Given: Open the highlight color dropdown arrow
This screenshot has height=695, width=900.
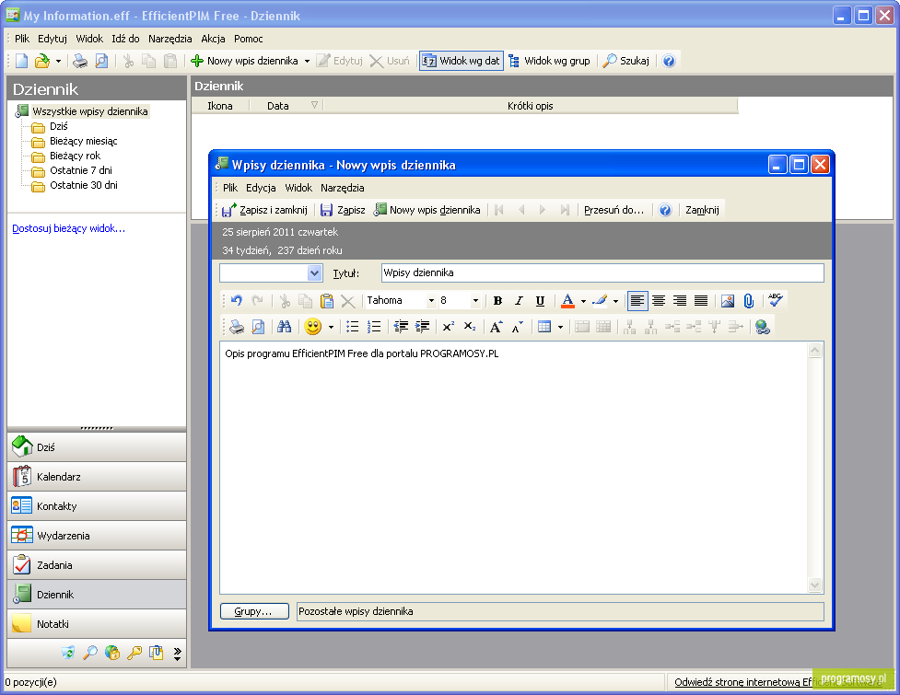Looking at the screenshot, I should (615, 301).
